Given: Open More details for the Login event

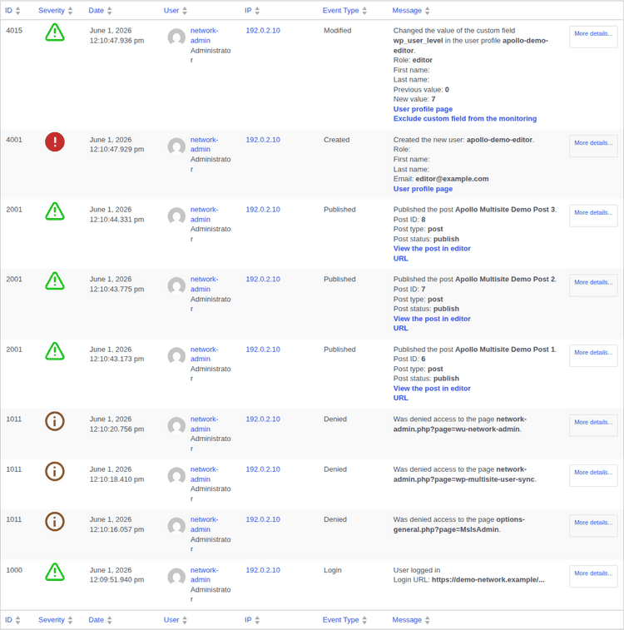Looking at the screenshot, I should (x=593, y=577).
